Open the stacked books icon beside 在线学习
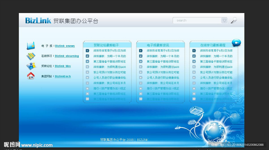This screenshot has width=269, height=150. tap(31, 56)
